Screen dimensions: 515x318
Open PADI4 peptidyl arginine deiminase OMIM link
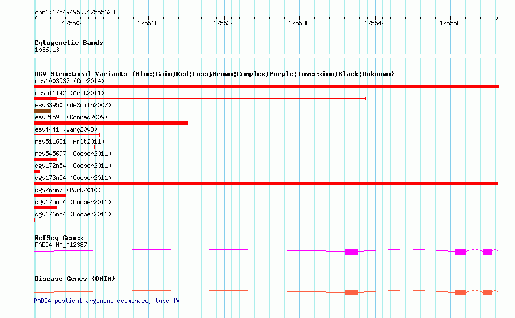(106, 301)
